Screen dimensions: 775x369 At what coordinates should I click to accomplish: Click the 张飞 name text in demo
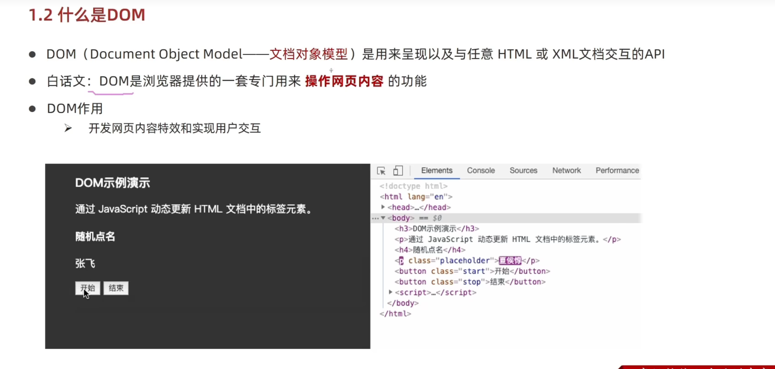click(x=85, y=263)
